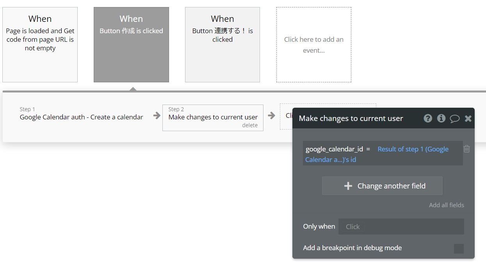Viewport: 486px width, 279px height.
Task: Enable the breakpoint in debug mode checkbox
Action: (x=459, y=249)
